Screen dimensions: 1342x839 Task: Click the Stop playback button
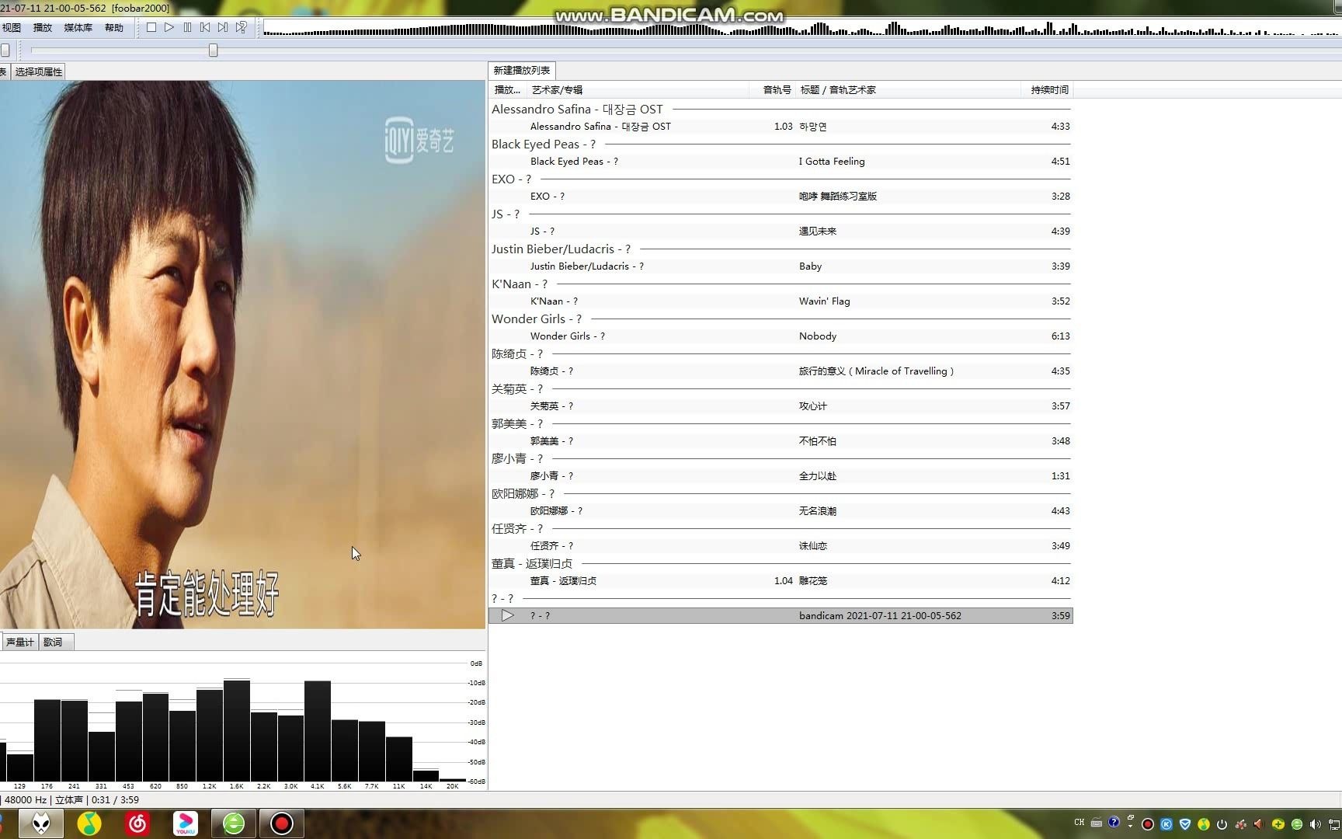pyautogui.click(x=151, y=27)
